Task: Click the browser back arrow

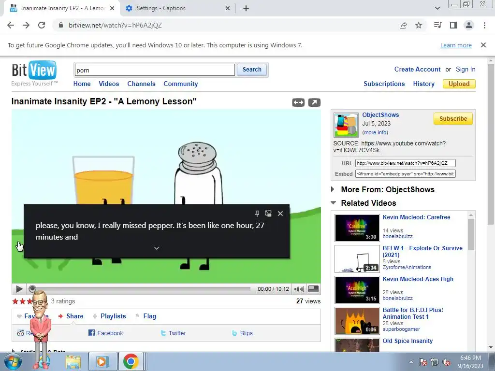Action: [11, 25]
